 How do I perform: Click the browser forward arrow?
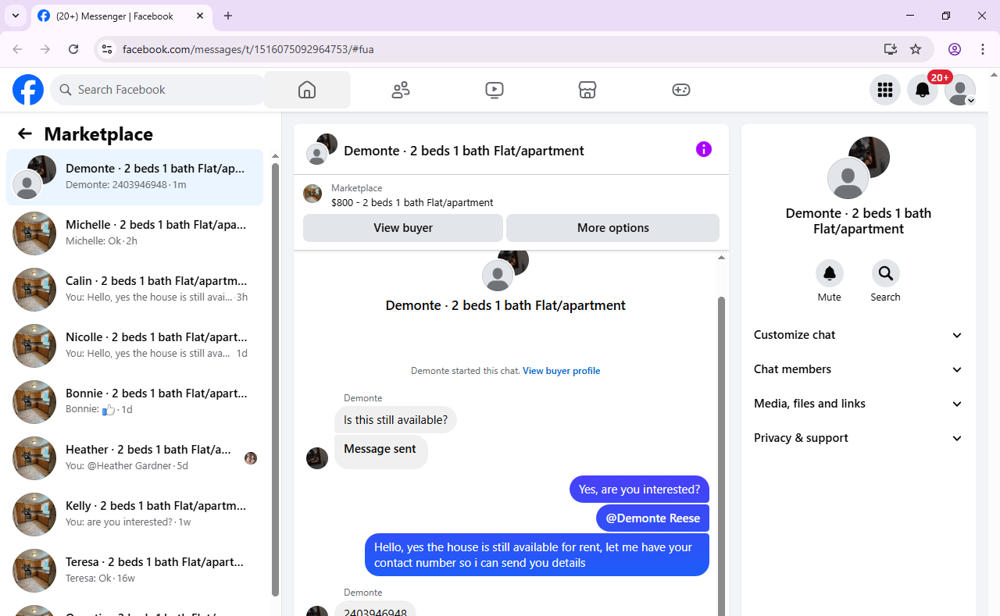[45, 49]
